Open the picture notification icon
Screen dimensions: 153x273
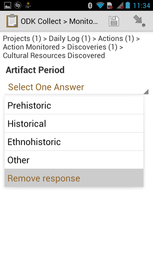coord(8,6)
